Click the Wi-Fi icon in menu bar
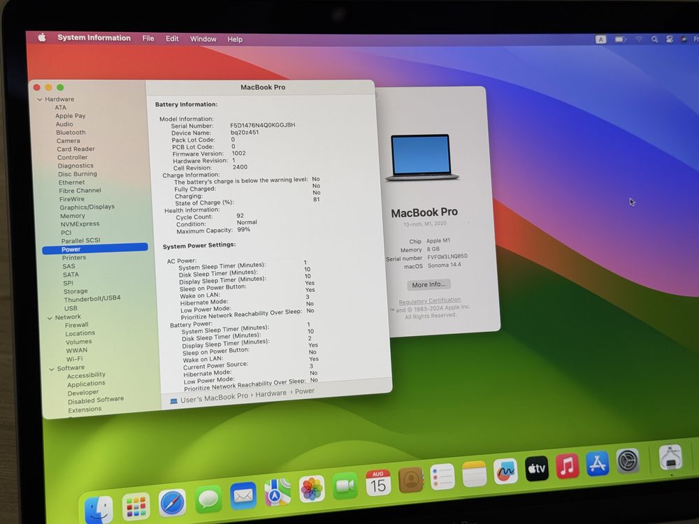Screen dimensions: 699x524 [x=638, y=39]
